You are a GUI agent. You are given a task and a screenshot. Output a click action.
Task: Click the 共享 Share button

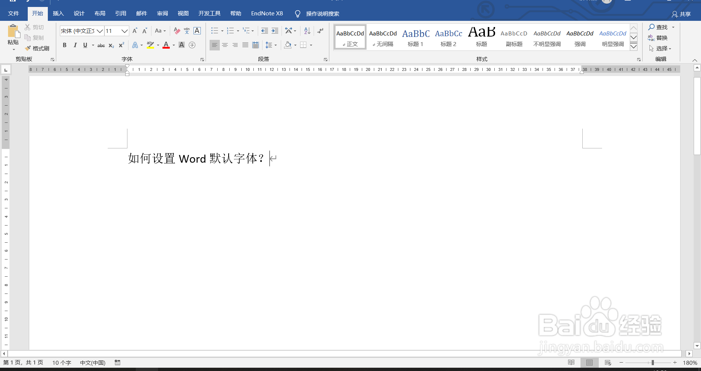coord(681,14)
